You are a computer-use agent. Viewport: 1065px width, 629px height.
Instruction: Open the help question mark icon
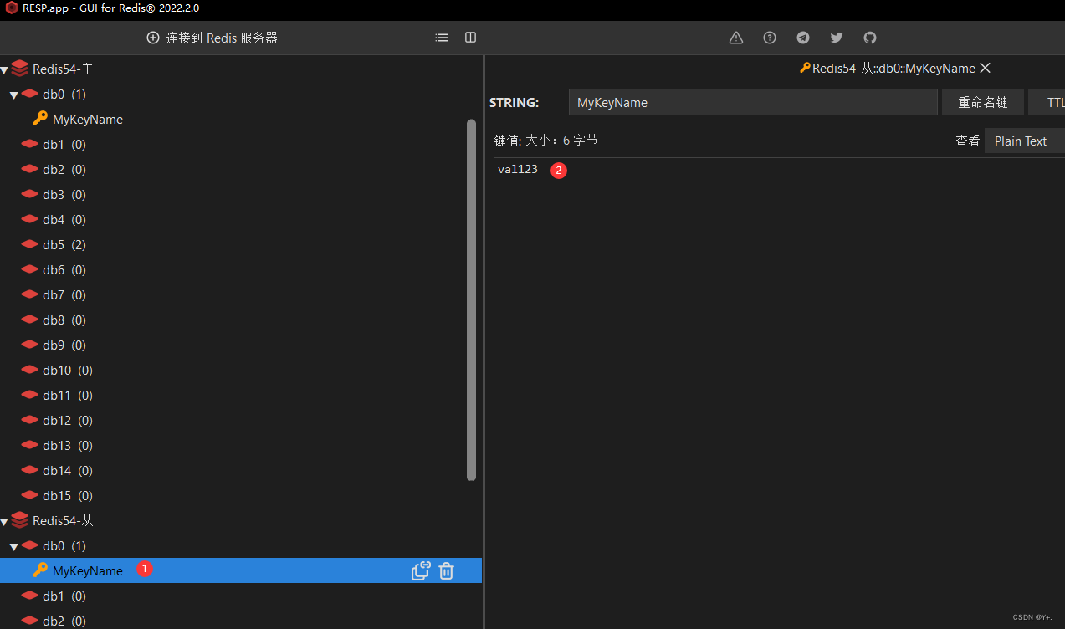pyautogui.click(x=770, y=38)
